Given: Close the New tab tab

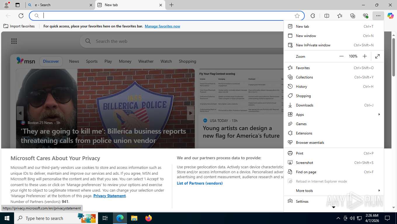Looking at the screenshot, I should click(161, 5).
